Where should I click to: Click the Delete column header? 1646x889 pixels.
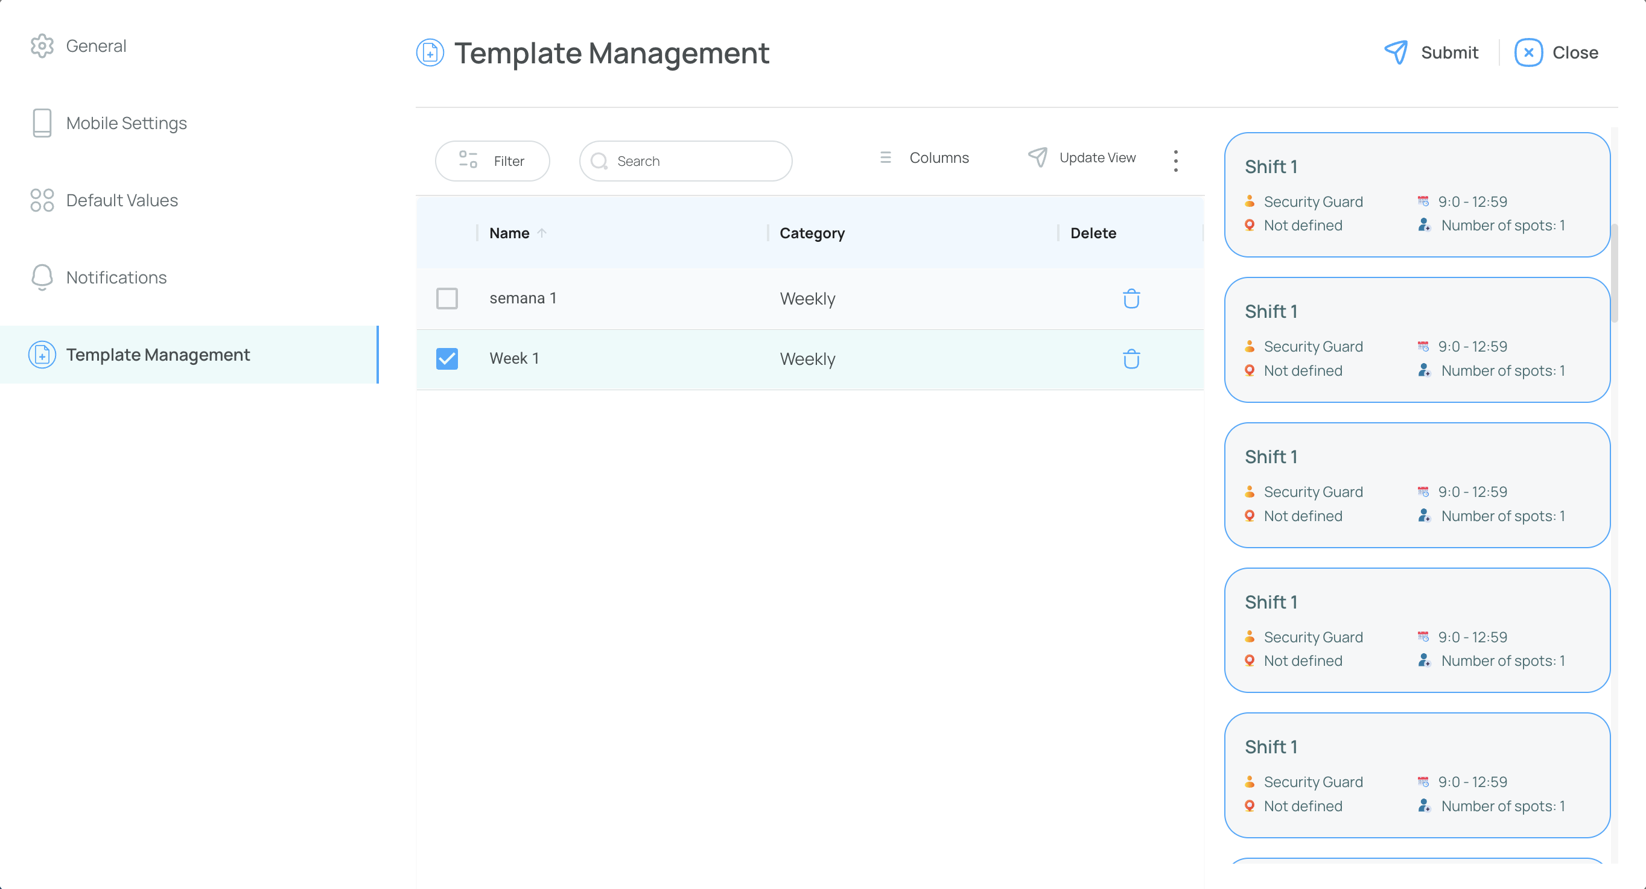[1093, 233]
